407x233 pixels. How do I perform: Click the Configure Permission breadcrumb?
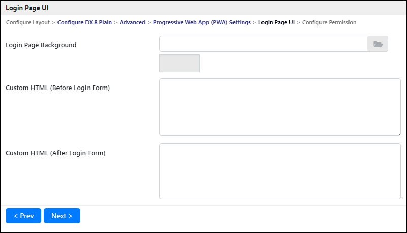coord(329,22)
